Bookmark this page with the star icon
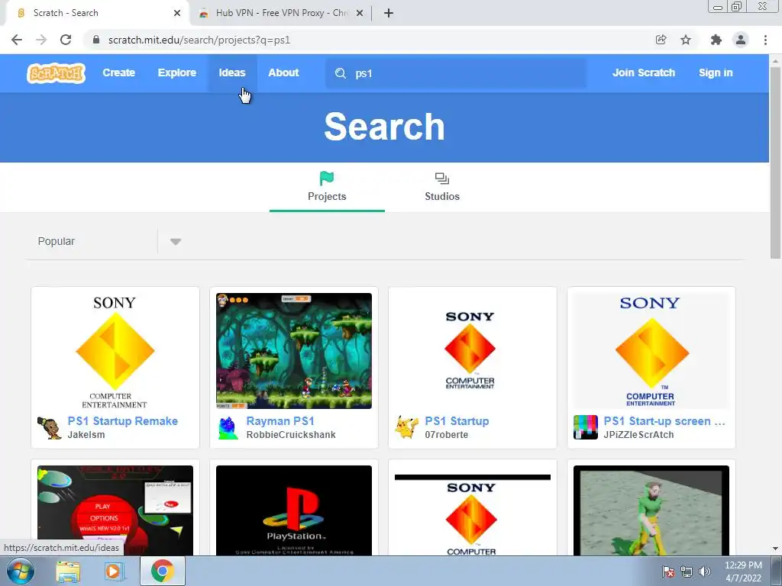Viewport: 782px width, 586px height. (686, 40)
